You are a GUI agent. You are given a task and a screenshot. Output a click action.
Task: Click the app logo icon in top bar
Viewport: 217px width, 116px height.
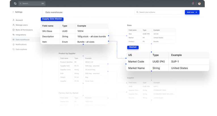tap(15, 3)
